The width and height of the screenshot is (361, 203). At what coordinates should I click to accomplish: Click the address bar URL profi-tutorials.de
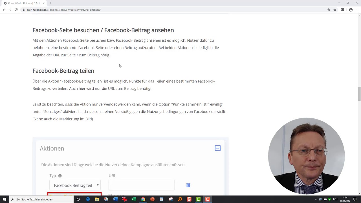click(63, 10)
